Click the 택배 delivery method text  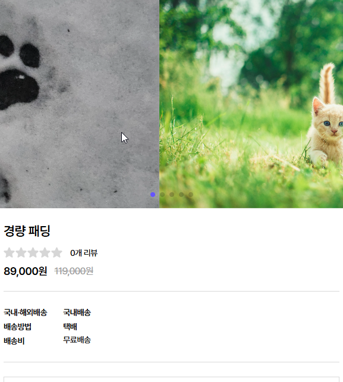tap(70, 327)
